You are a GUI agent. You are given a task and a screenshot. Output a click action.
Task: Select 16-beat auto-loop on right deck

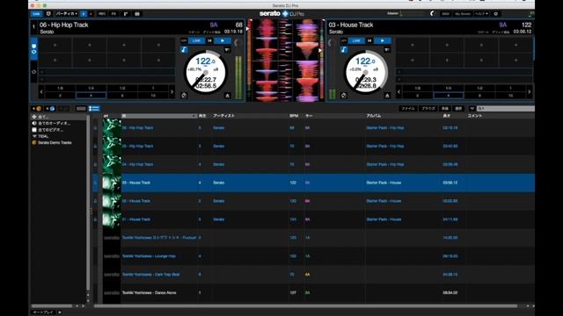click(510, 96)
